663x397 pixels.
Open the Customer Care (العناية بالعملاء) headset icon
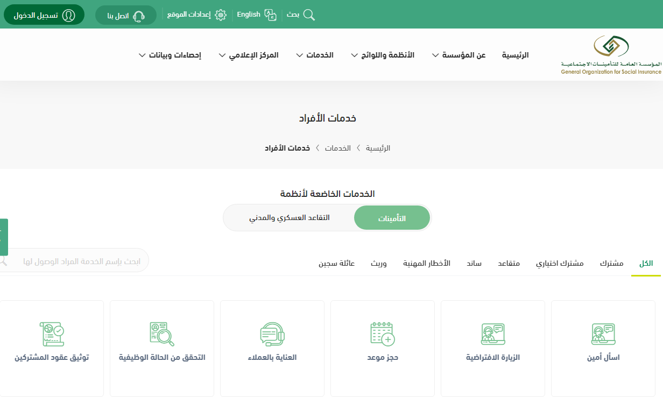pyautogui.click(x=272, y=334)
